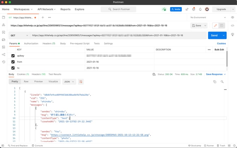The width and height of the screenshot is (237, 148).
Task: Expand the JSON format dropdown
Action: click(x=69, y=81)
